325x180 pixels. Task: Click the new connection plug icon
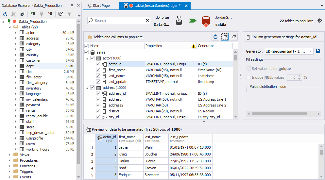click(x=33, y=14)
